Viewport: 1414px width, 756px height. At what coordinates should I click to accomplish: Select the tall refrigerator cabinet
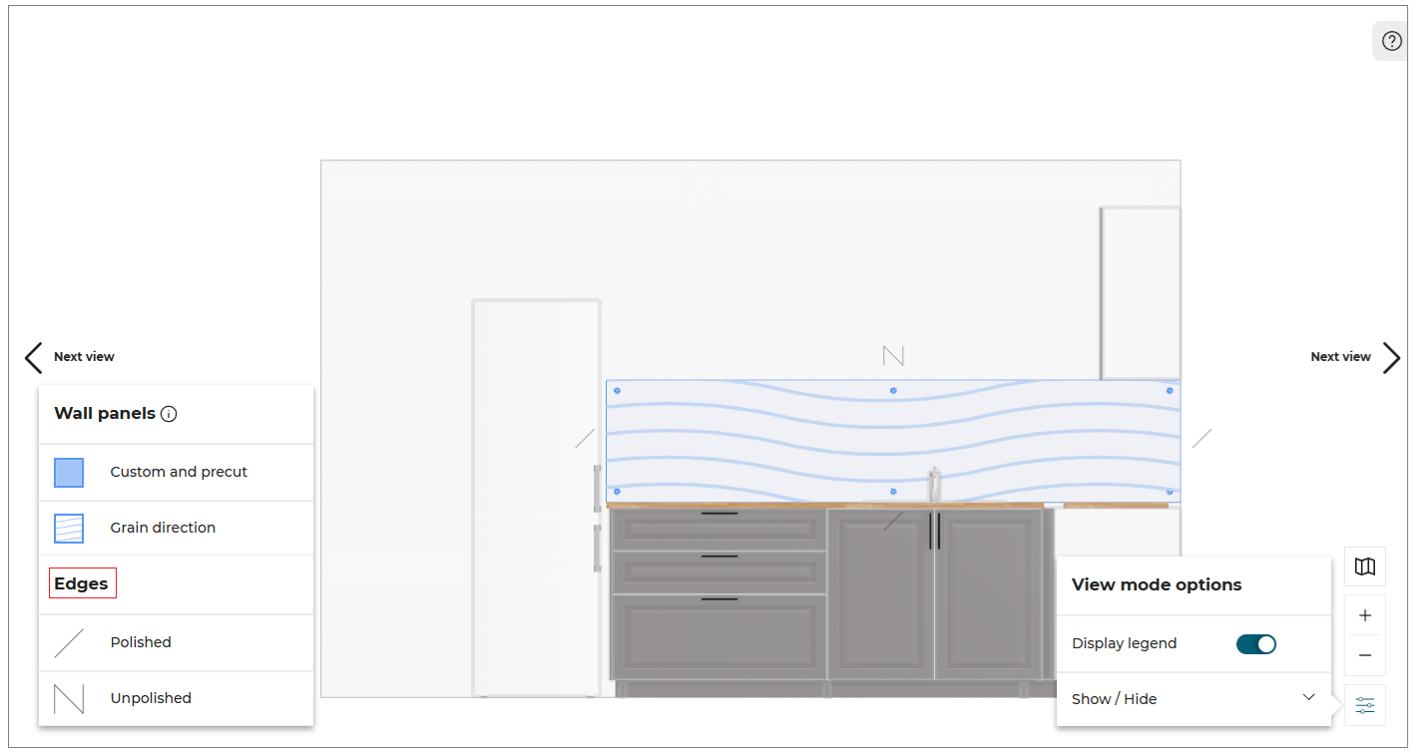pos(536,497)
